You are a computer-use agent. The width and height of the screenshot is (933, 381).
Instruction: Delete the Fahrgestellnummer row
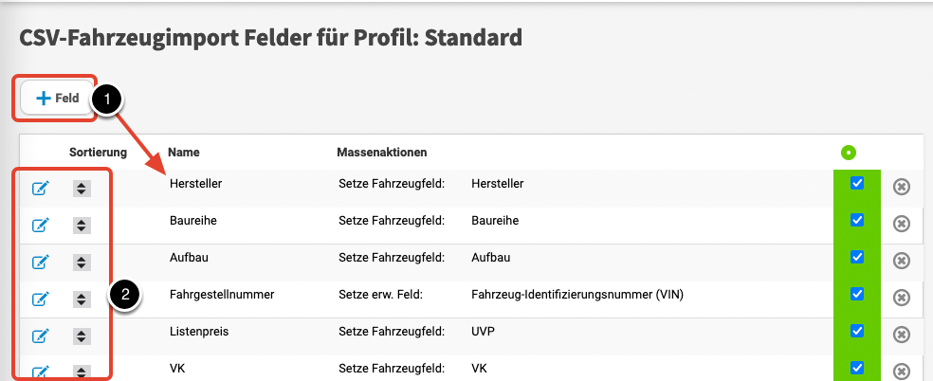(902, 298)
